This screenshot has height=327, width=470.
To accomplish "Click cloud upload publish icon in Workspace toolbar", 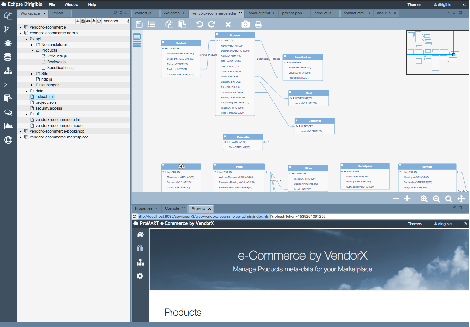I will coord(88,21).
